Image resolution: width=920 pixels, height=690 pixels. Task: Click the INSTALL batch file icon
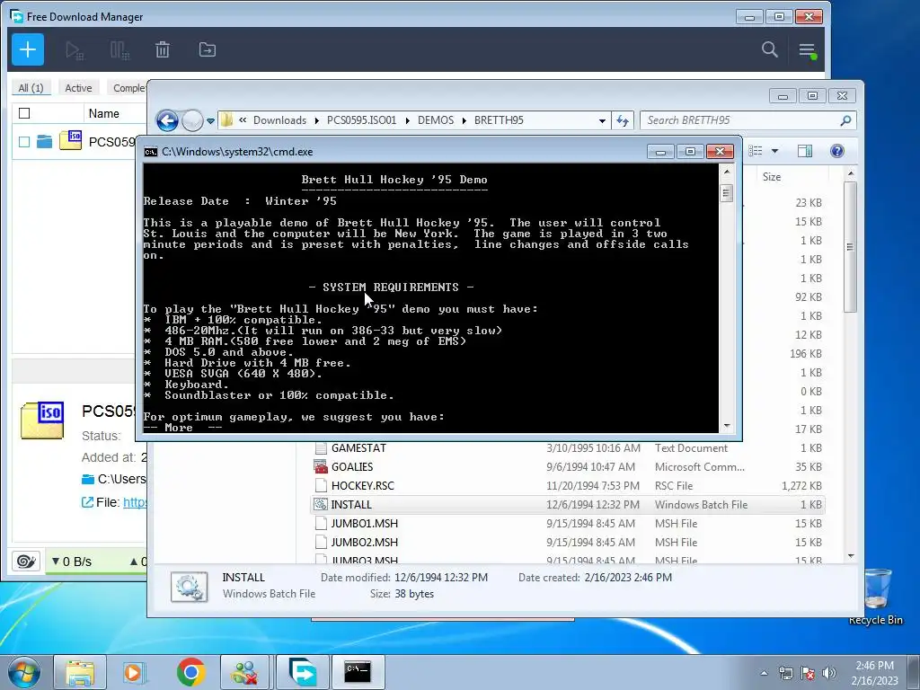tap(321, 505)
